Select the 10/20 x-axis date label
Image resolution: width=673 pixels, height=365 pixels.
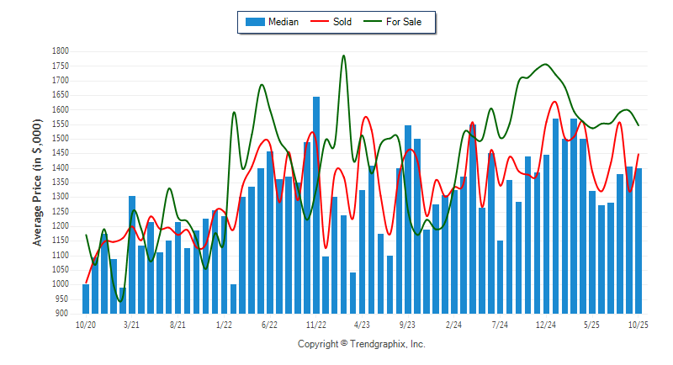click(x=85, y=324)
